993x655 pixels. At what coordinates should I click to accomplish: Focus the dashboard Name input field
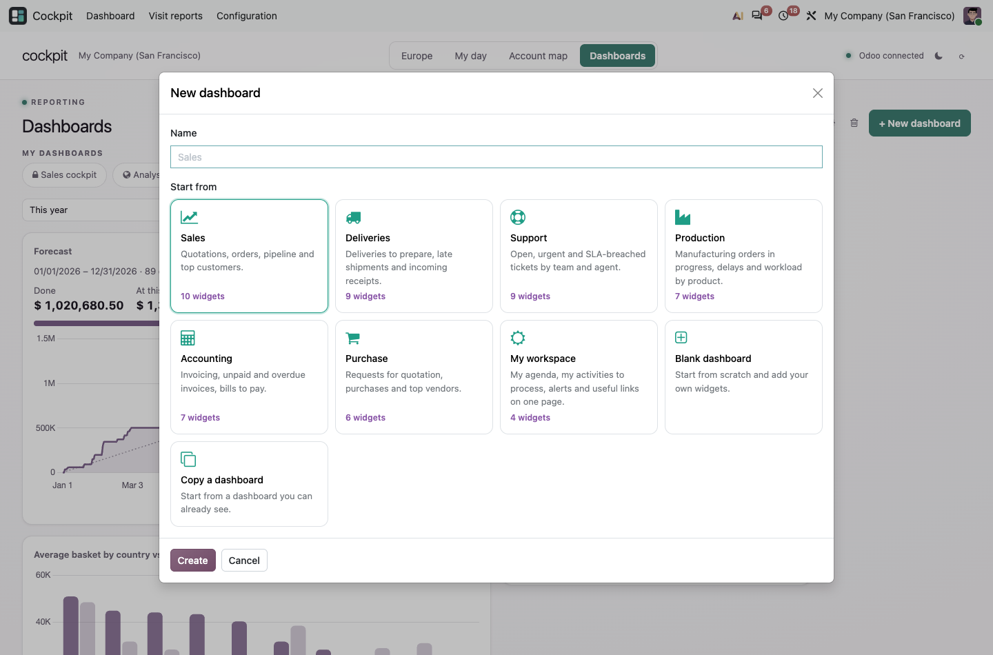[x=496, y=157]
